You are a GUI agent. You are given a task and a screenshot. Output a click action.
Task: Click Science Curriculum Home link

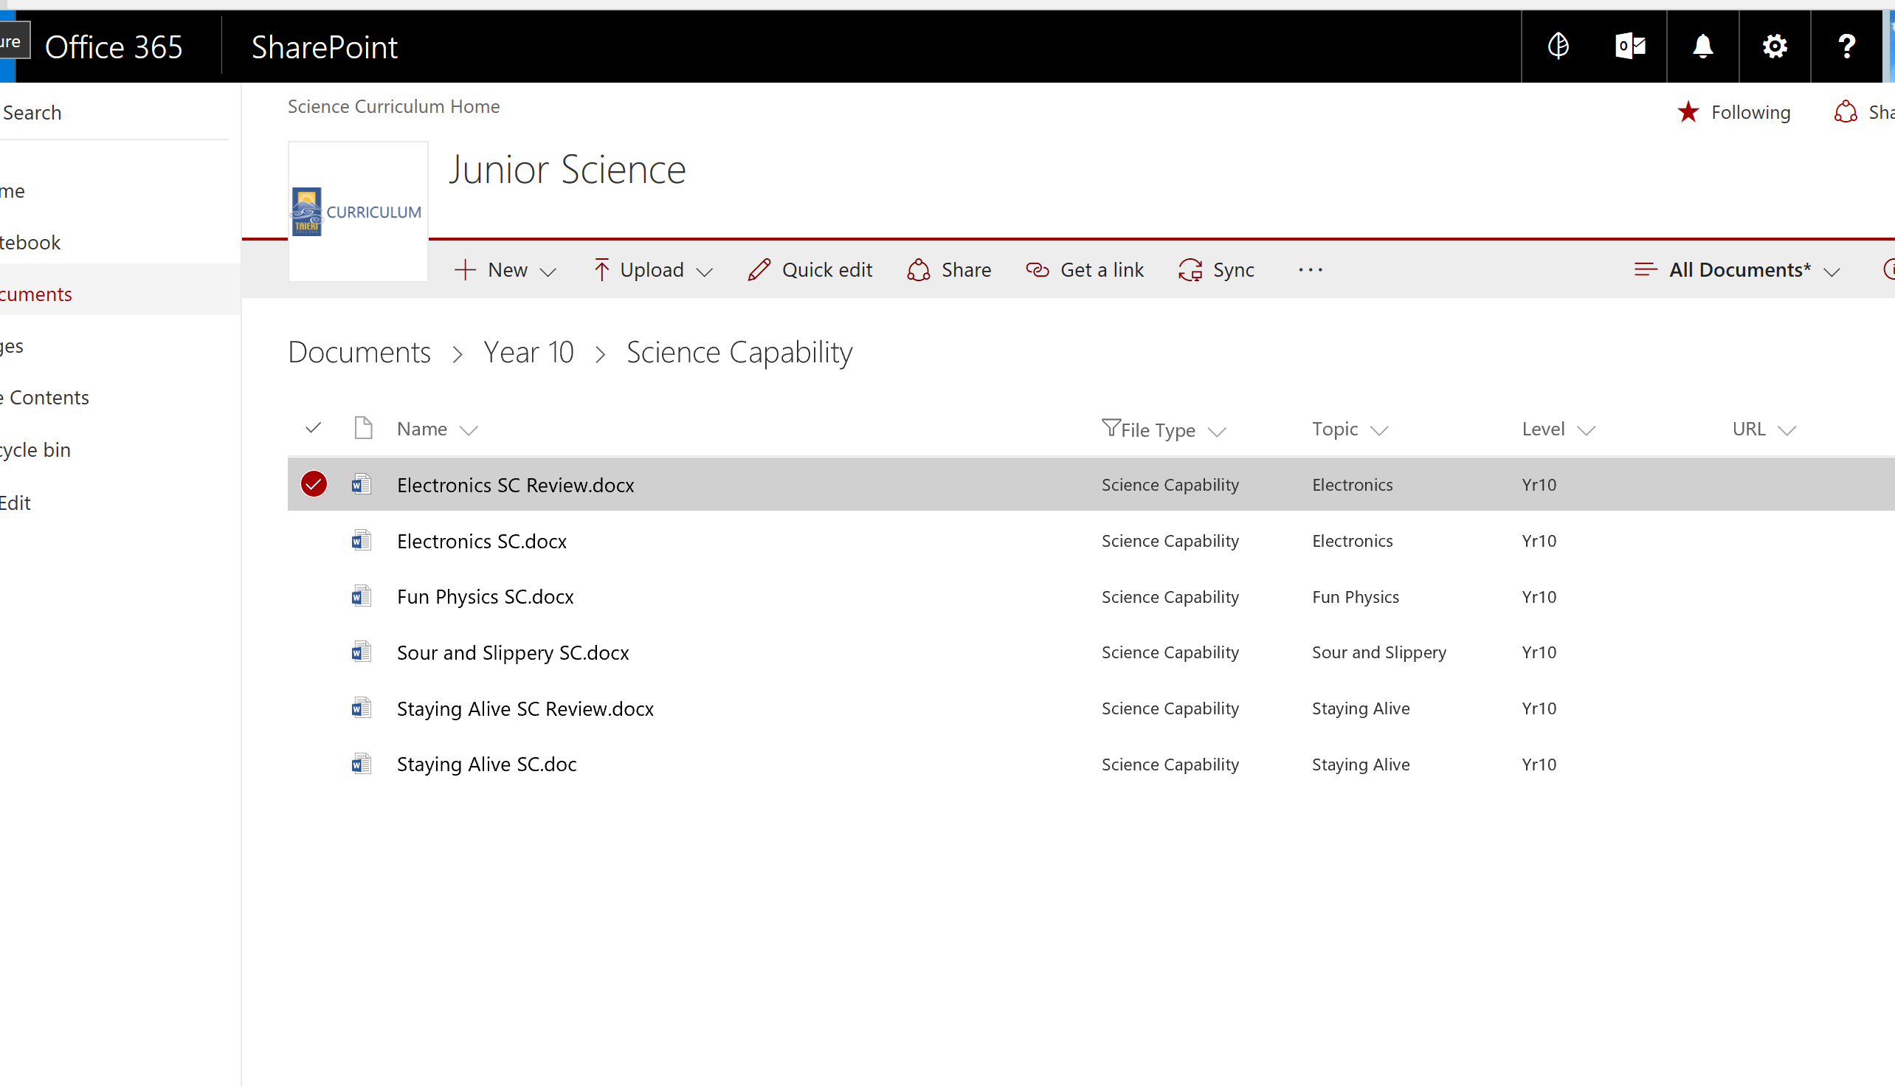tap(393, 106)
